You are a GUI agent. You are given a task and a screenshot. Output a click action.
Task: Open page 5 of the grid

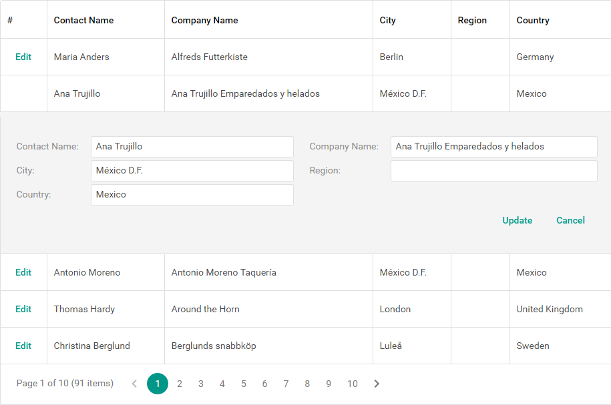(244, 384)
